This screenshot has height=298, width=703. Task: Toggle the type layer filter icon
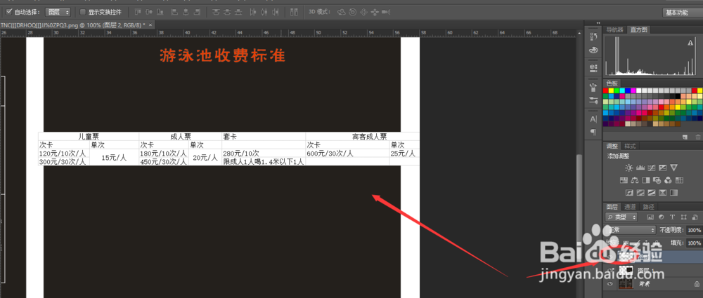click(x=672, y=217)
